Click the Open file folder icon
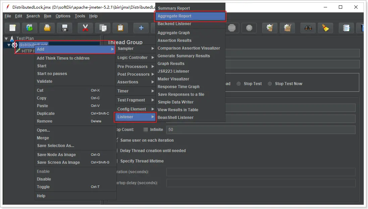This screenshot has height=209, width=368. coord(47,28)
